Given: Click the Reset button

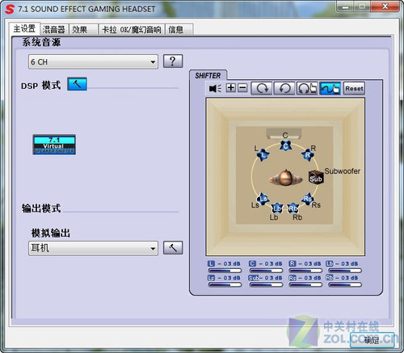Looking at the screenshot, I should click(x=355, y=88).
